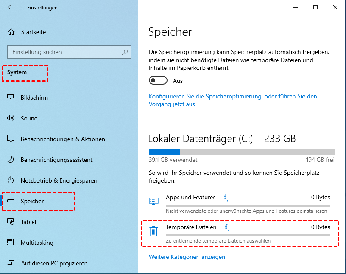Click Weitere Kategorien anzeigen link
Screen dimensions: 346x274
pyautogui.click(x=187, y=257)
